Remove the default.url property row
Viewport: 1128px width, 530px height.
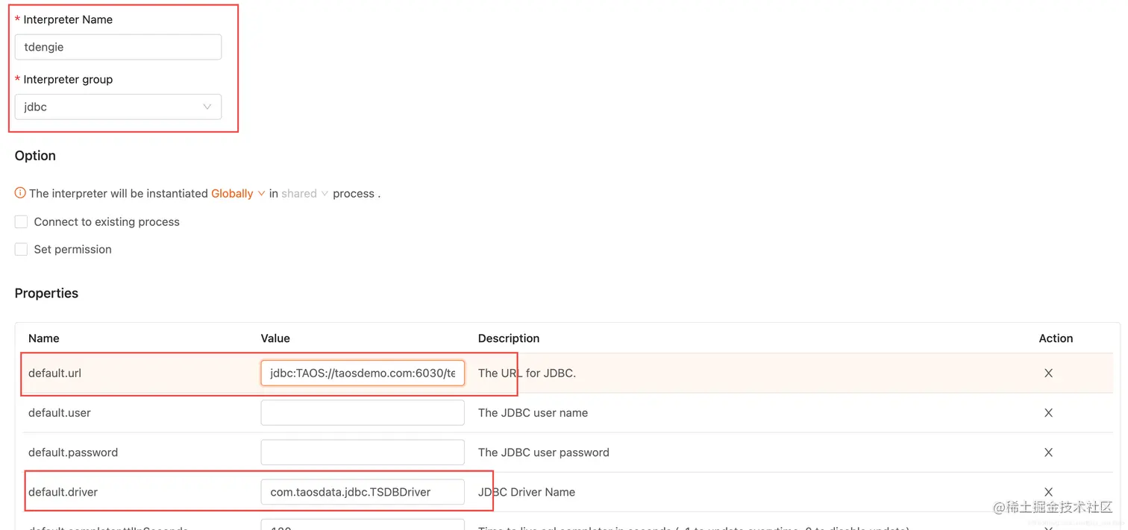(x=1048, y=373)
